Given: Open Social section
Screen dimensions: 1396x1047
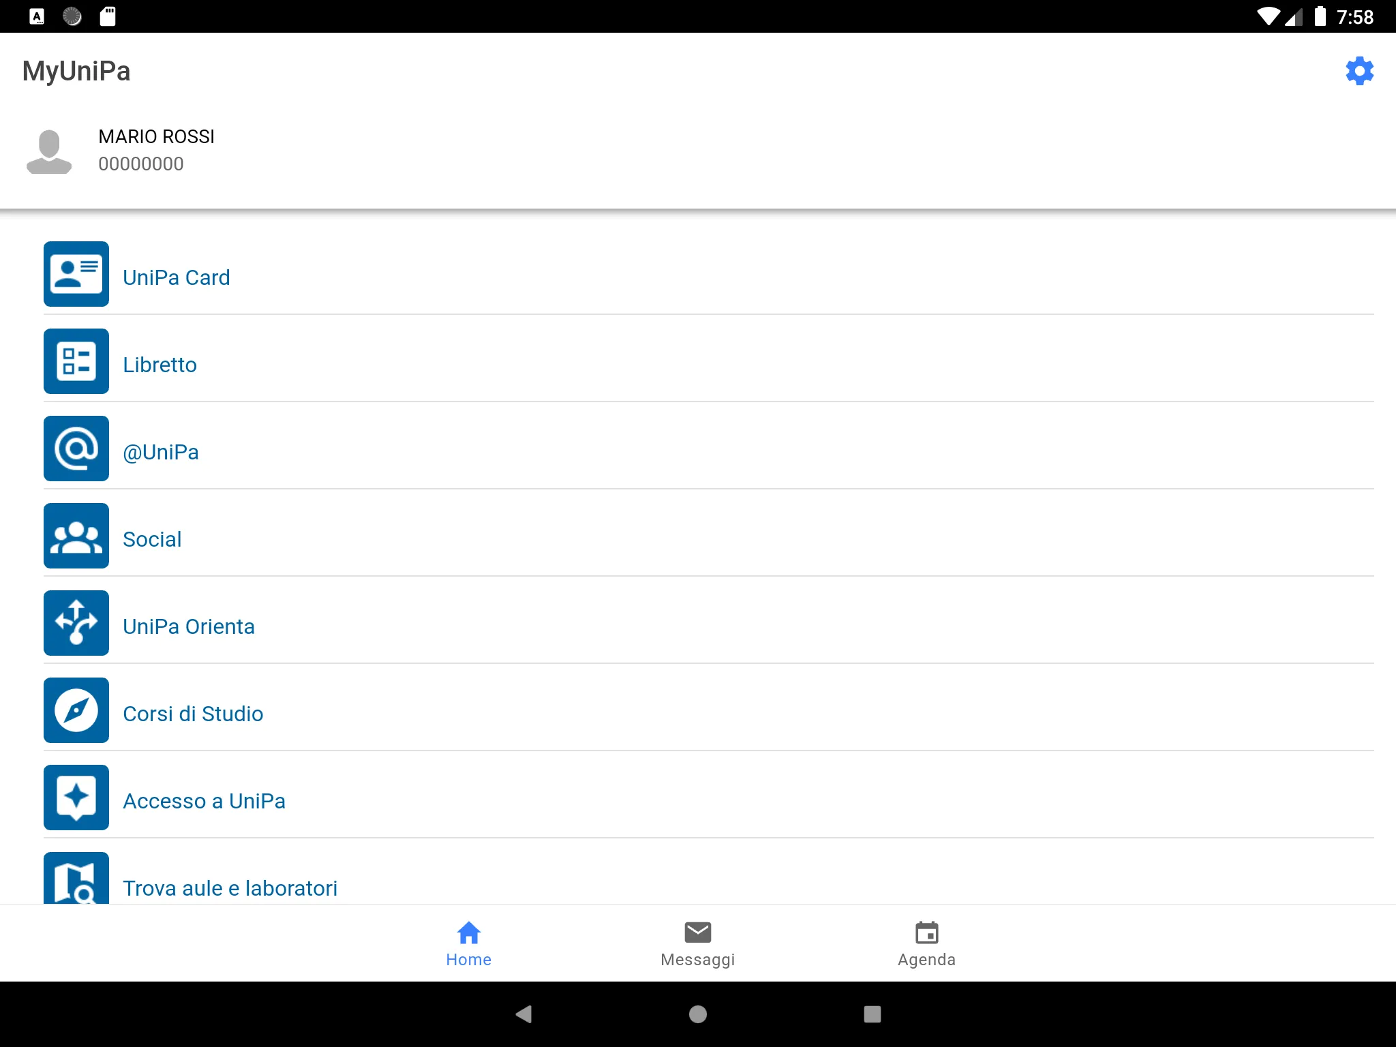Looking at the screenshot, I should (152, 539).
